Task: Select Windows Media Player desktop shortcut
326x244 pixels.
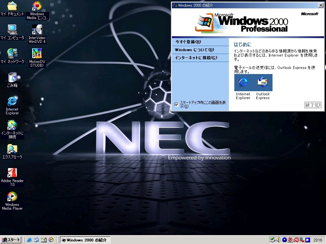Action: tap(12, 201)
